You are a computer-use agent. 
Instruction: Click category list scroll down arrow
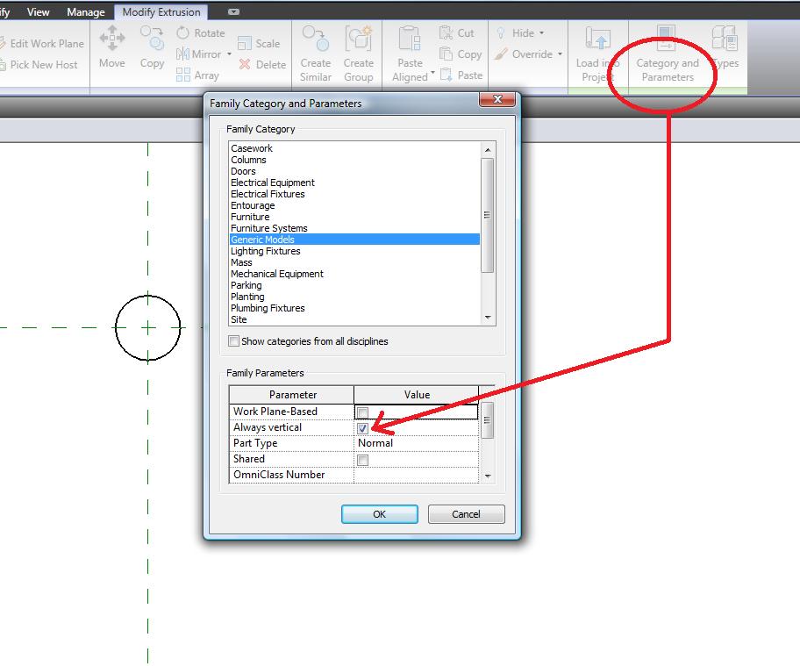pos(488,318)
